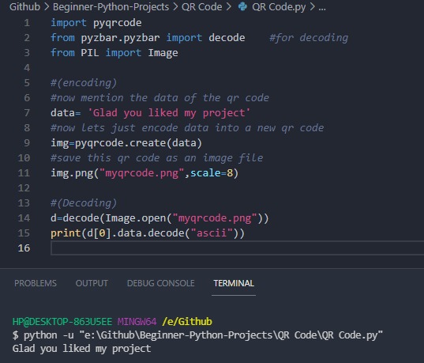Open the DEBUG CONSOLE tab
Screen dimensions: 424x363
point(160,283)
